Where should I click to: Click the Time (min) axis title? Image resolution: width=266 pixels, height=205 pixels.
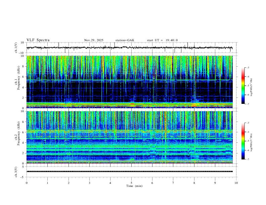[x=134, y=186]
